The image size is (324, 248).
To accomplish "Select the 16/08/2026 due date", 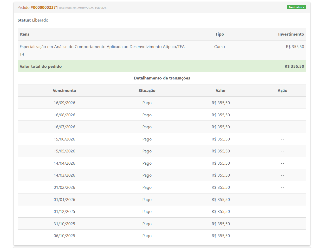I will coord(64,115).
